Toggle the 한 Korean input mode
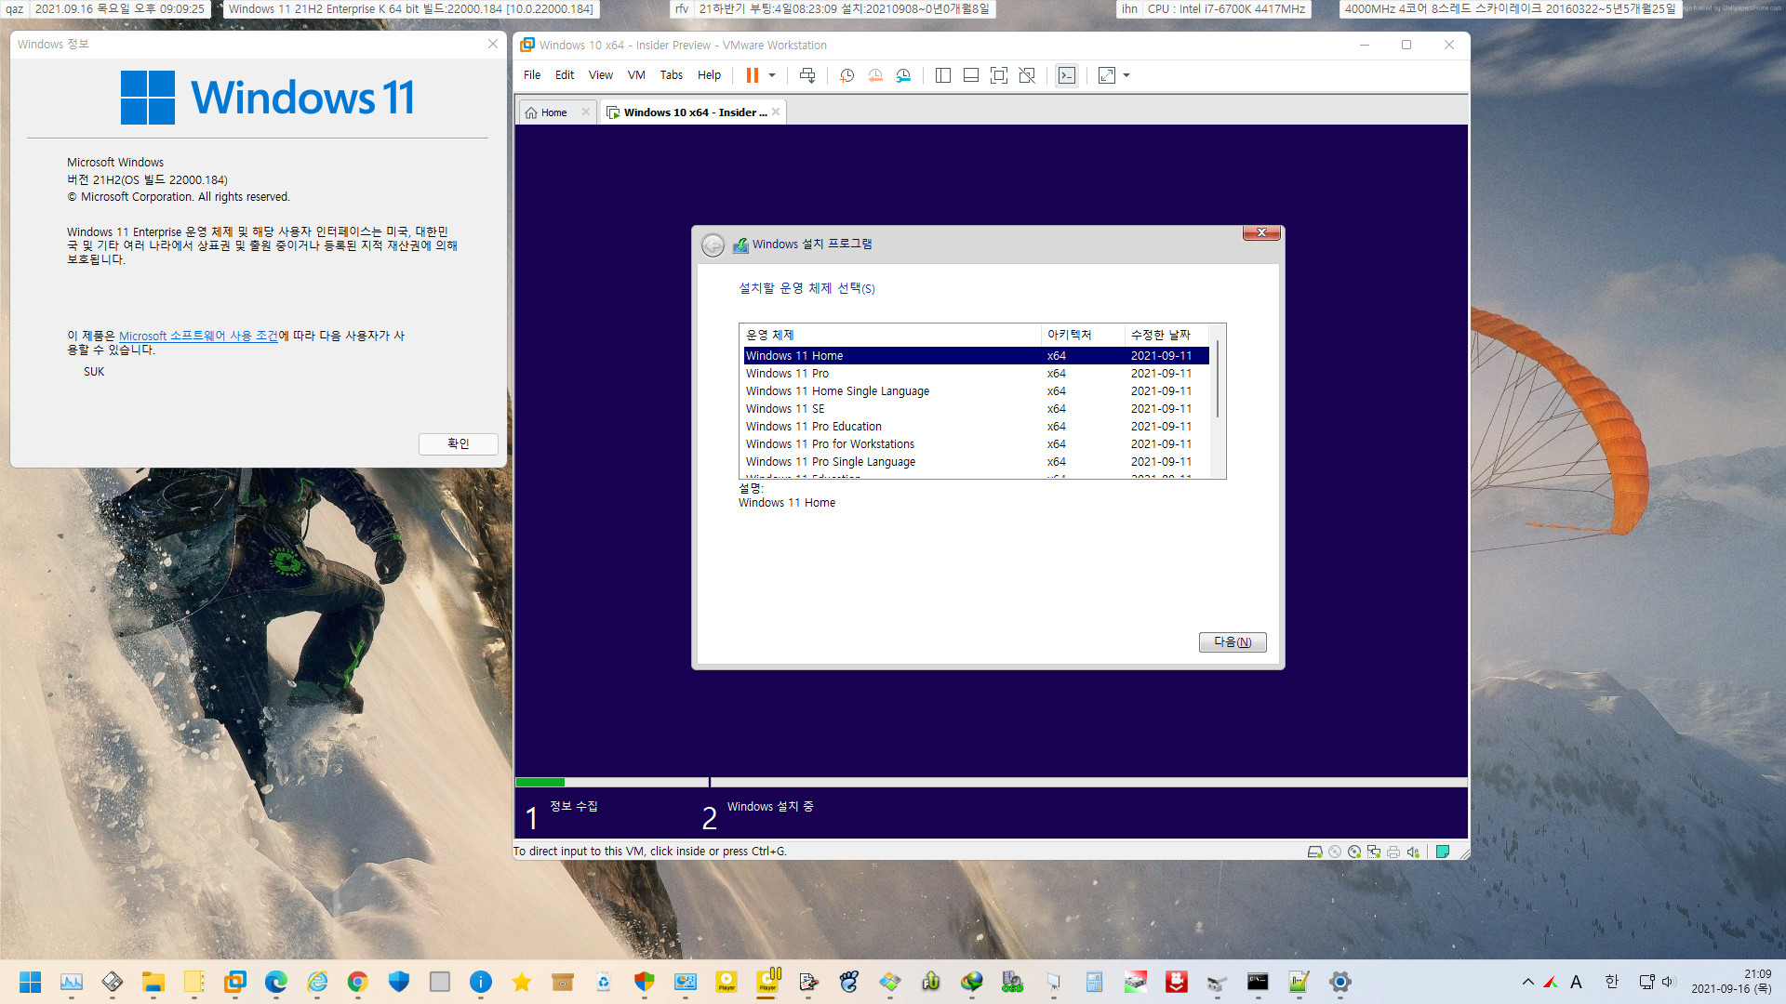This screenshot has height=1004, width=1786. (1612, 982)
